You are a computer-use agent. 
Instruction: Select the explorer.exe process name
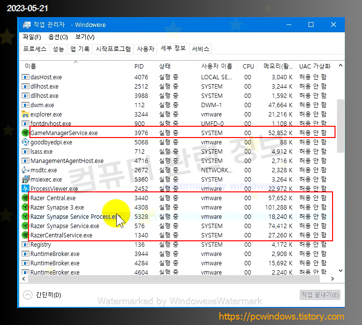pos(46,115)
